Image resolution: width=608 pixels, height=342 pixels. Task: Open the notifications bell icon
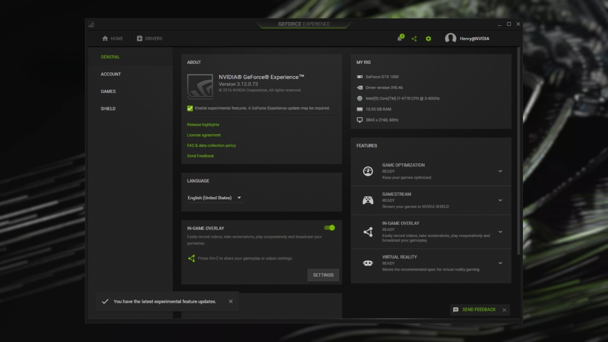(400, 38)
